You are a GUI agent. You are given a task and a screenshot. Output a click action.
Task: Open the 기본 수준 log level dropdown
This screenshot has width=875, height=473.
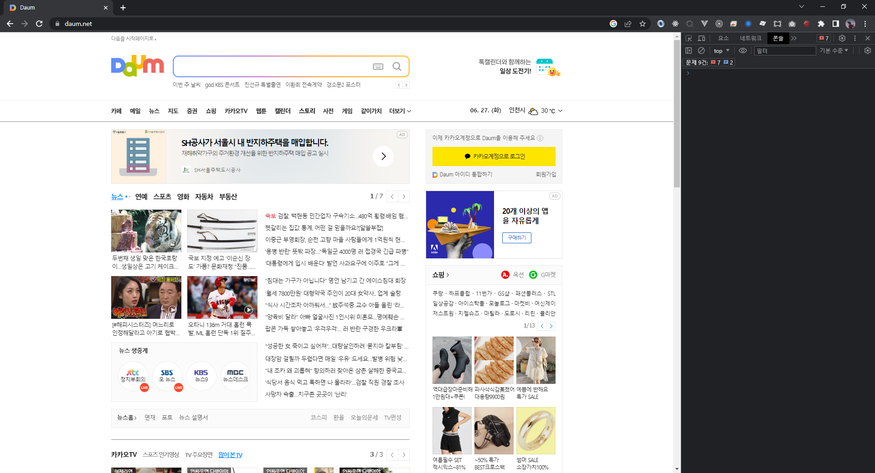pos(834,50)
